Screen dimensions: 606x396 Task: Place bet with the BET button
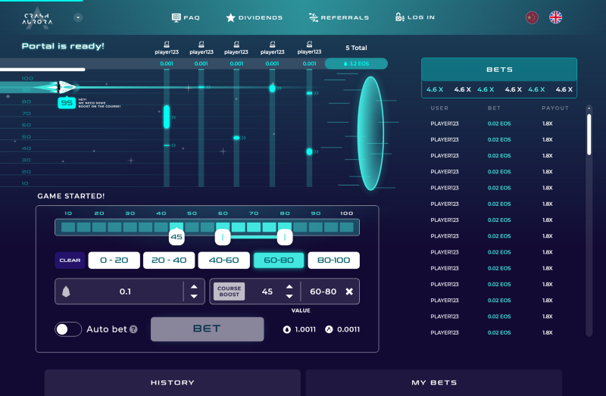coord(207,329)
